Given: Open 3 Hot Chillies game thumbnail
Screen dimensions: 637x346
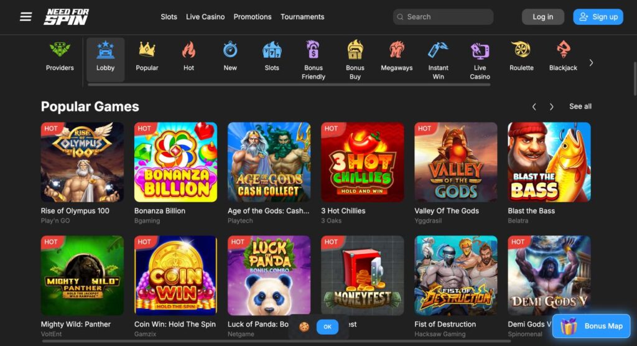Looking at the screenshot, I should 363,162.
